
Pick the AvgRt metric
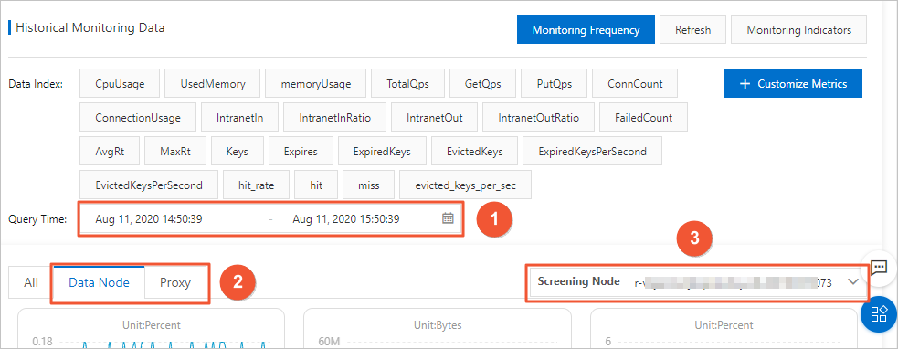[x=110, y=152]
